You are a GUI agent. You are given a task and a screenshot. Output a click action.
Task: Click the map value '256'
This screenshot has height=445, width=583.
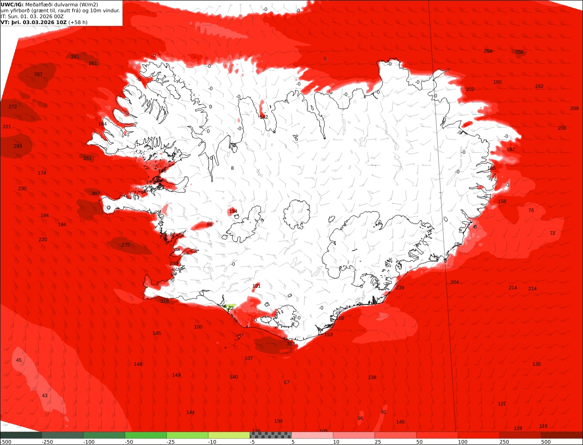coord(519,52)
